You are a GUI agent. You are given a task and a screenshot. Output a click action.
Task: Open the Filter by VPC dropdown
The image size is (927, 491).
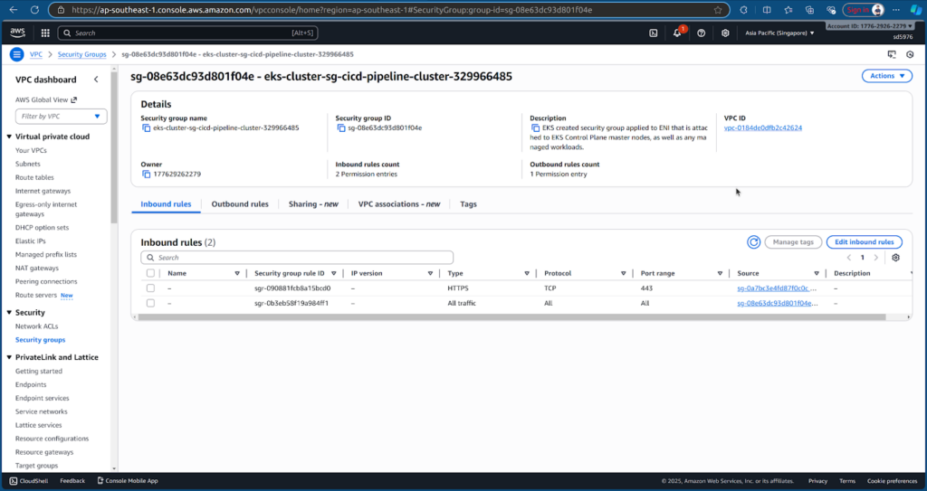click(61, 117)
